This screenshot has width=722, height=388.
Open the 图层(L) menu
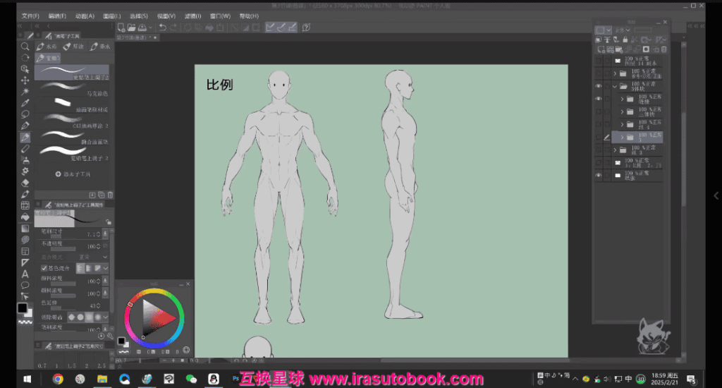[111, 16]
